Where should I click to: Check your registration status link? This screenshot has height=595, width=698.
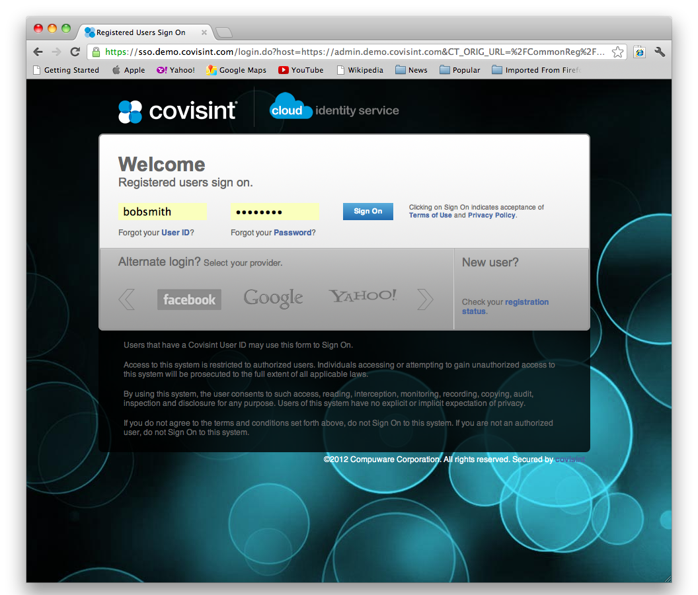pos(505,306)
